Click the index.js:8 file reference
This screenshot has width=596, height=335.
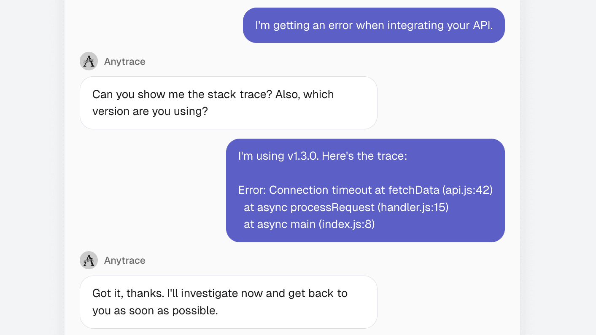[347, 224]
